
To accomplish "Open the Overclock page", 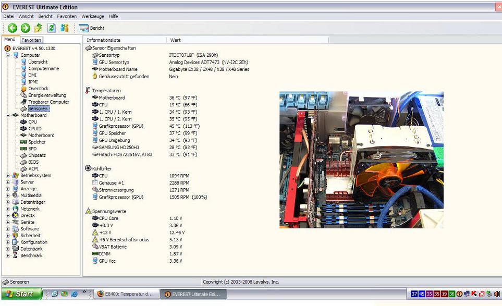I will (38, 89).
